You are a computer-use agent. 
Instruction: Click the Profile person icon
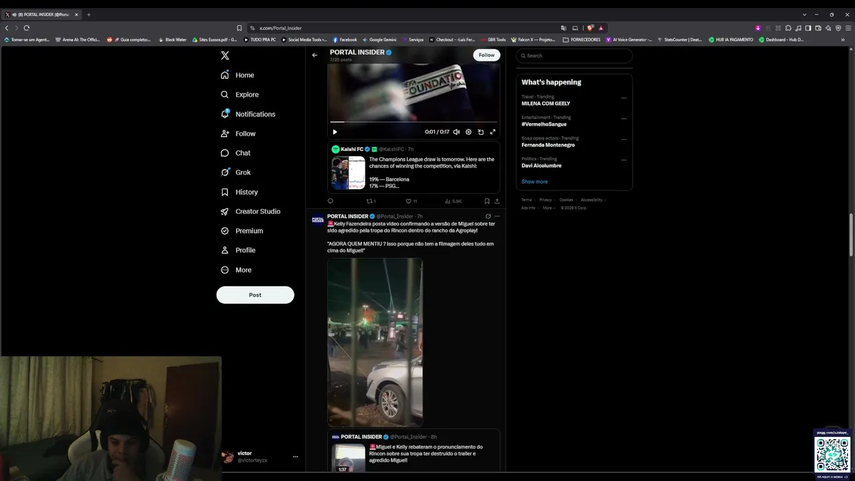coord(225,251)
